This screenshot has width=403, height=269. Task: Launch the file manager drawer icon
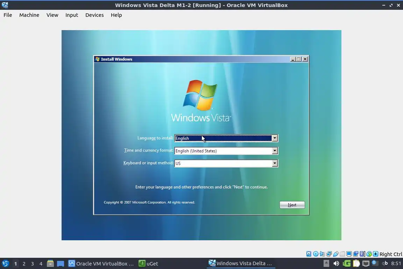[50, 264]
